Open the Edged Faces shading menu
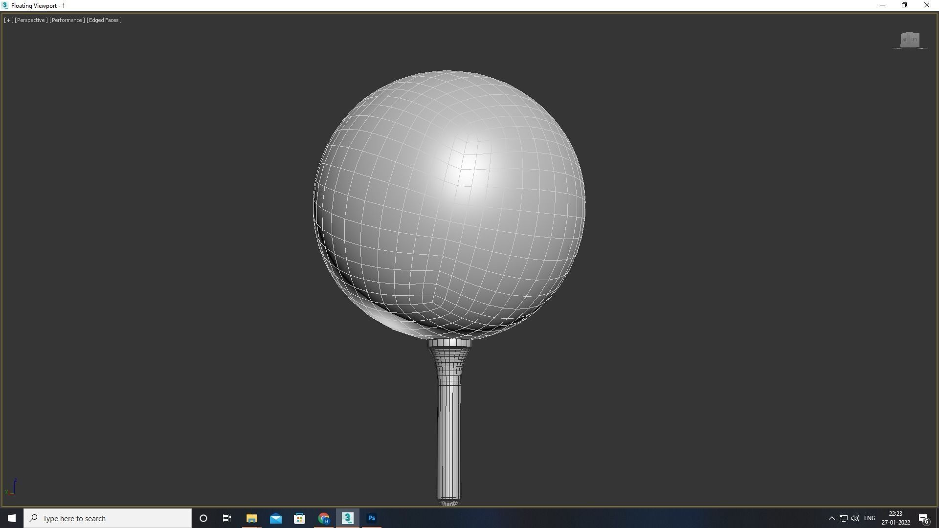Screen dimensions: 939x528 coord(104,20)
